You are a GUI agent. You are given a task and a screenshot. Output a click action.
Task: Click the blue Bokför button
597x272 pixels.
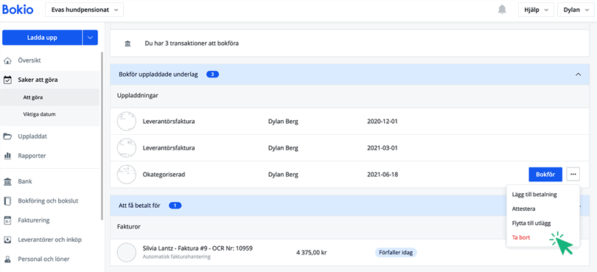pyautogui.click(x=545, y=175)
